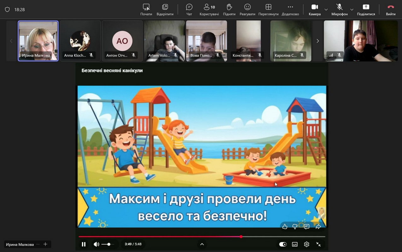Open the Chat panel icon

point(189,7)
